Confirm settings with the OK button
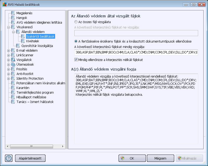Image resolution: width=208 pixels, height=166 pixels. 132,158
